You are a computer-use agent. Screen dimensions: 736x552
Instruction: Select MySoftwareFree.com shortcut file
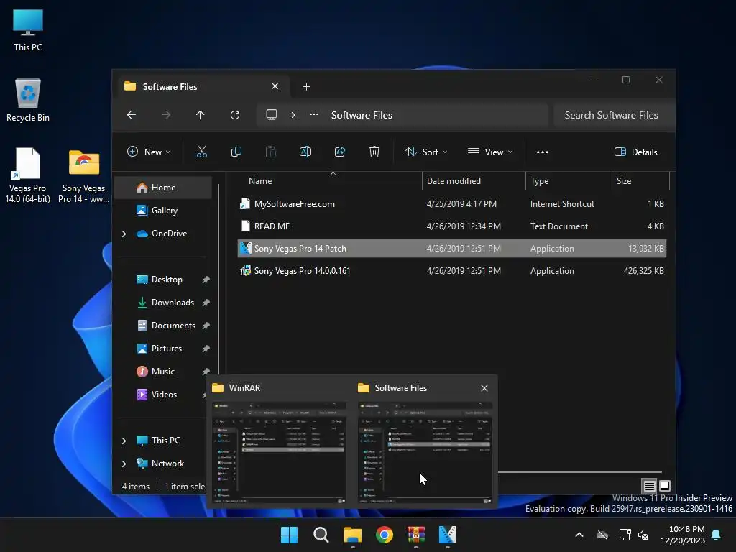pyautogui.click(x=451, y=204)
